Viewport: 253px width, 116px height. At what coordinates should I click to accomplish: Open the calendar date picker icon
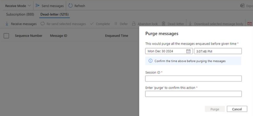(188, 51)
